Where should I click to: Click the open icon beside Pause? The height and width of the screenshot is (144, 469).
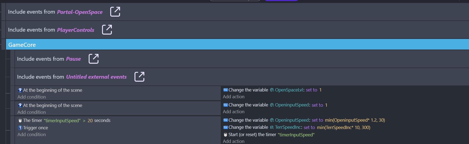[x=93, y=59]
